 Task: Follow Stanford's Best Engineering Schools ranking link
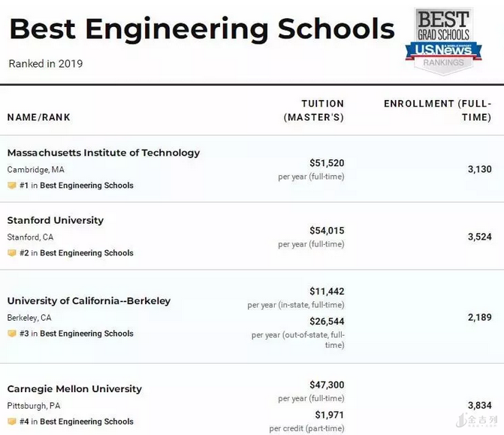click(x=86, y=253)
